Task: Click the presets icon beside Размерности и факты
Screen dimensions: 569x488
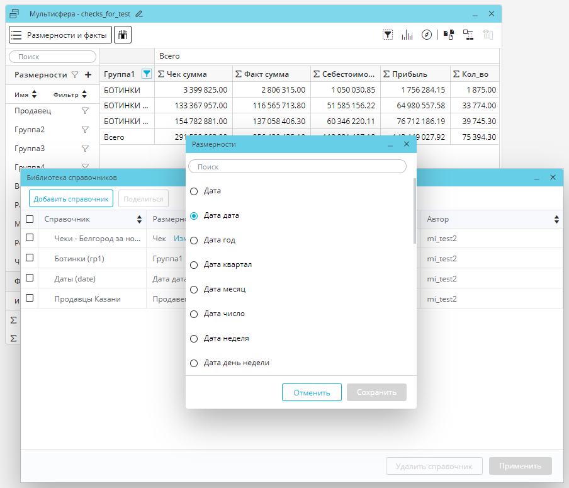Action: [x=123, y=35]
